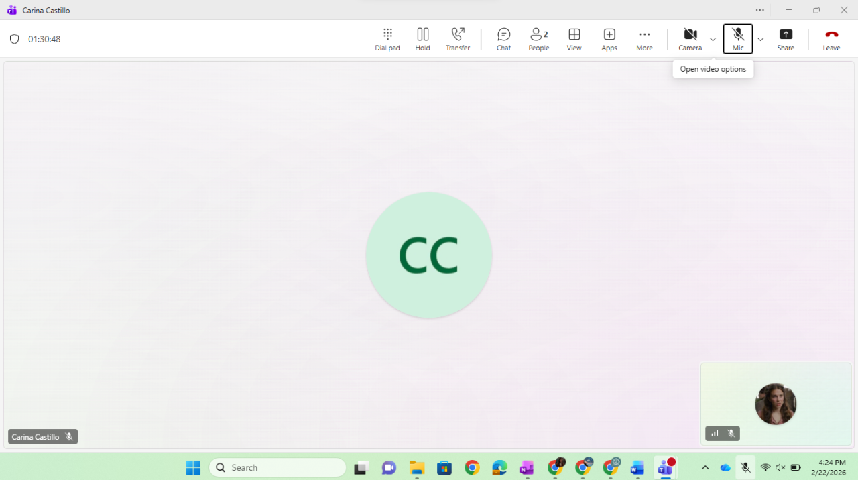Click muted microphone tray icon
858x480 pixels.
pos(745,467)
